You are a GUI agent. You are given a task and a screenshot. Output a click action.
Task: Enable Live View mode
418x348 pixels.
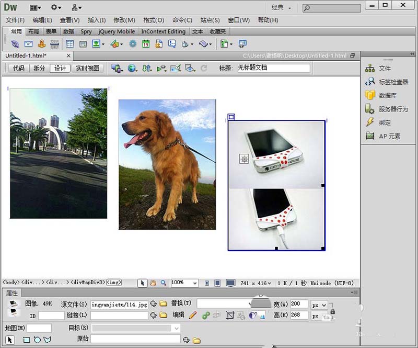point(87,69)
